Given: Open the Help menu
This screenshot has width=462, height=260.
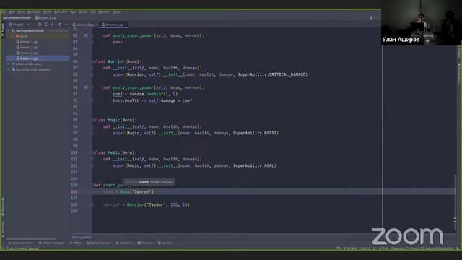Looking at the screenshot, I should (116, 12).
